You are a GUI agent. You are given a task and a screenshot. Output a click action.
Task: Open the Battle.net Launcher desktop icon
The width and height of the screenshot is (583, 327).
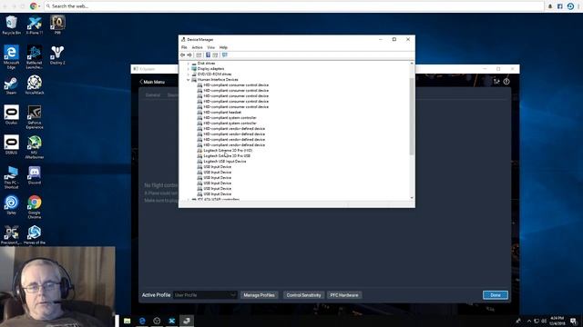35,56
